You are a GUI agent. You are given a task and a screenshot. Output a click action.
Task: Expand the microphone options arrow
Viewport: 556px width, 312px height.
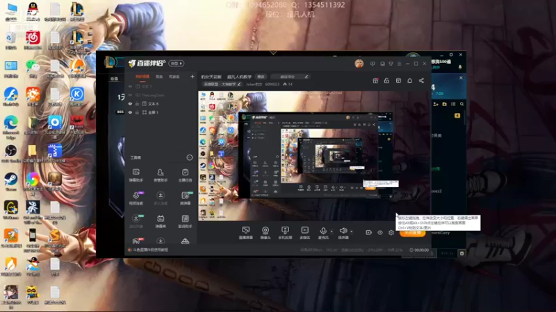(332, 232)
